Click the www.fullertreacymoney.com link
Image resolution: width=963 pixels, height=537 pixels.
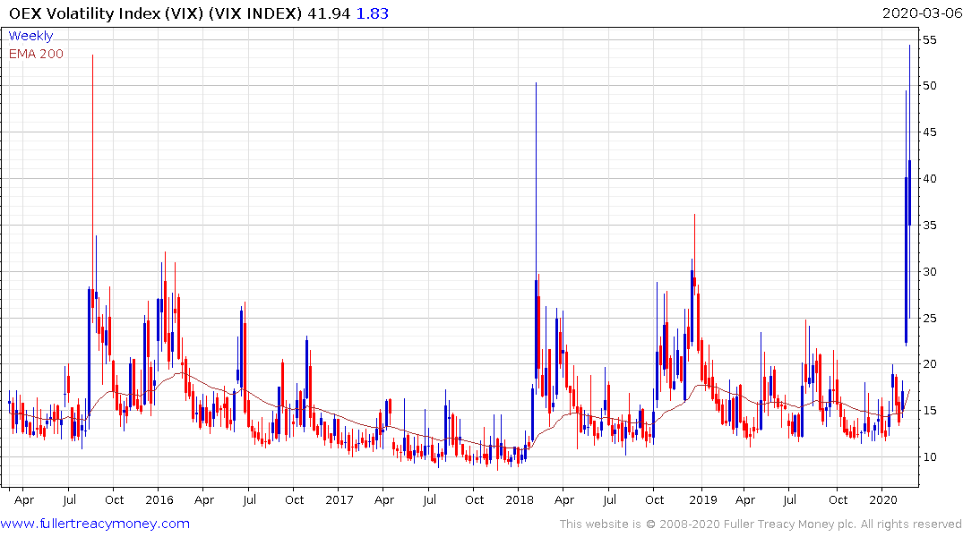[95, 524]
